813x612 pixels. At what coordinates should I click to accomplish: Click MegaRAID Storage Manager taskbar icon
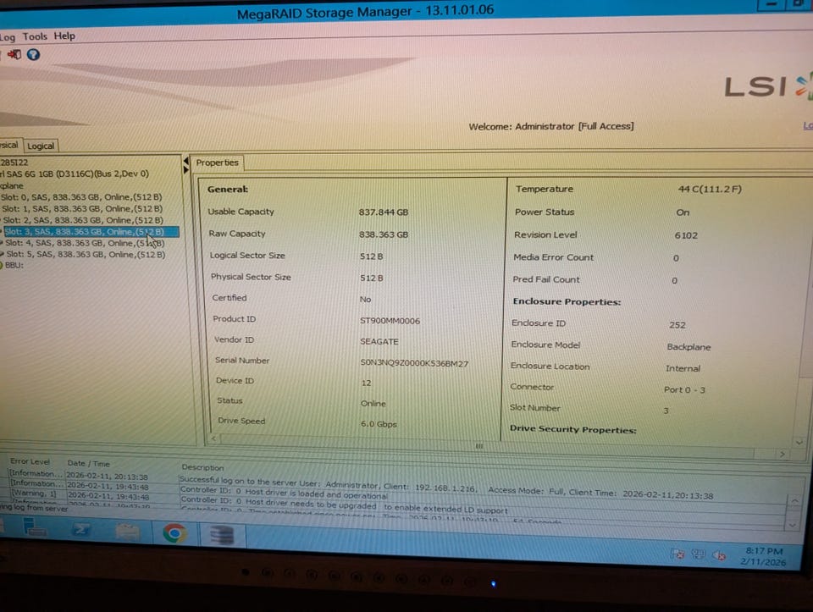[223, 535]
